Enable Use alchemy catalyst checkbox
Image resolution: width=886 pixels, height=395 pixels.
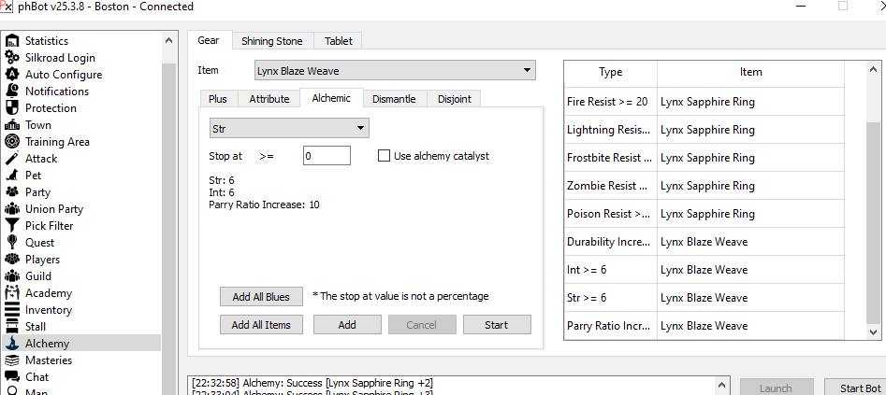pos(384,156)
